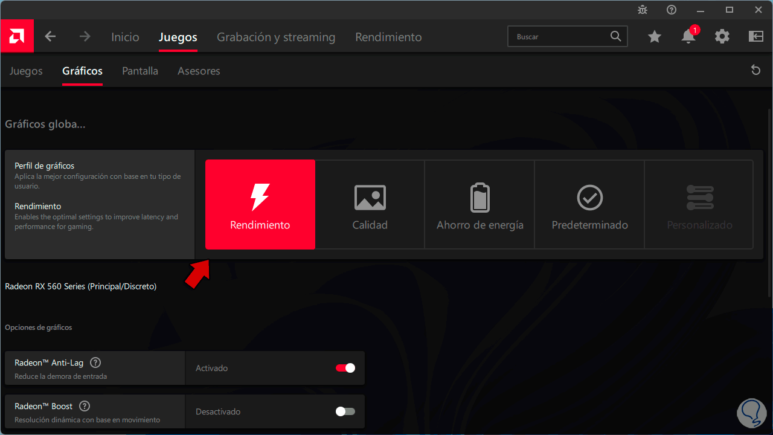This screenshot has width=773, height=435.
Task: Show help for Radeon Boost
Action: tap(85, 407)
